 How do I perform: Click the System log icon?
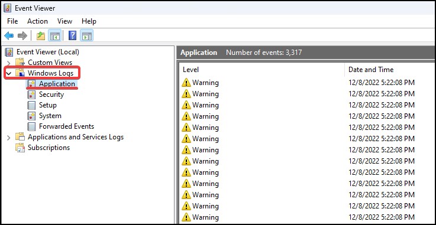coord(31,116)
